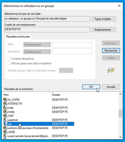The height and width of the screenshot is (142, 125).
Task: Click the Léa user icon
Action: 5,124
